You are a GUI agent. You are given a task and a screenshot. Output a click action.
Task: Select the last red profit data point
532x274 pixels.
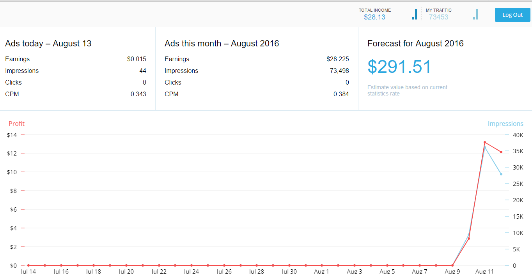click(501, 152)
